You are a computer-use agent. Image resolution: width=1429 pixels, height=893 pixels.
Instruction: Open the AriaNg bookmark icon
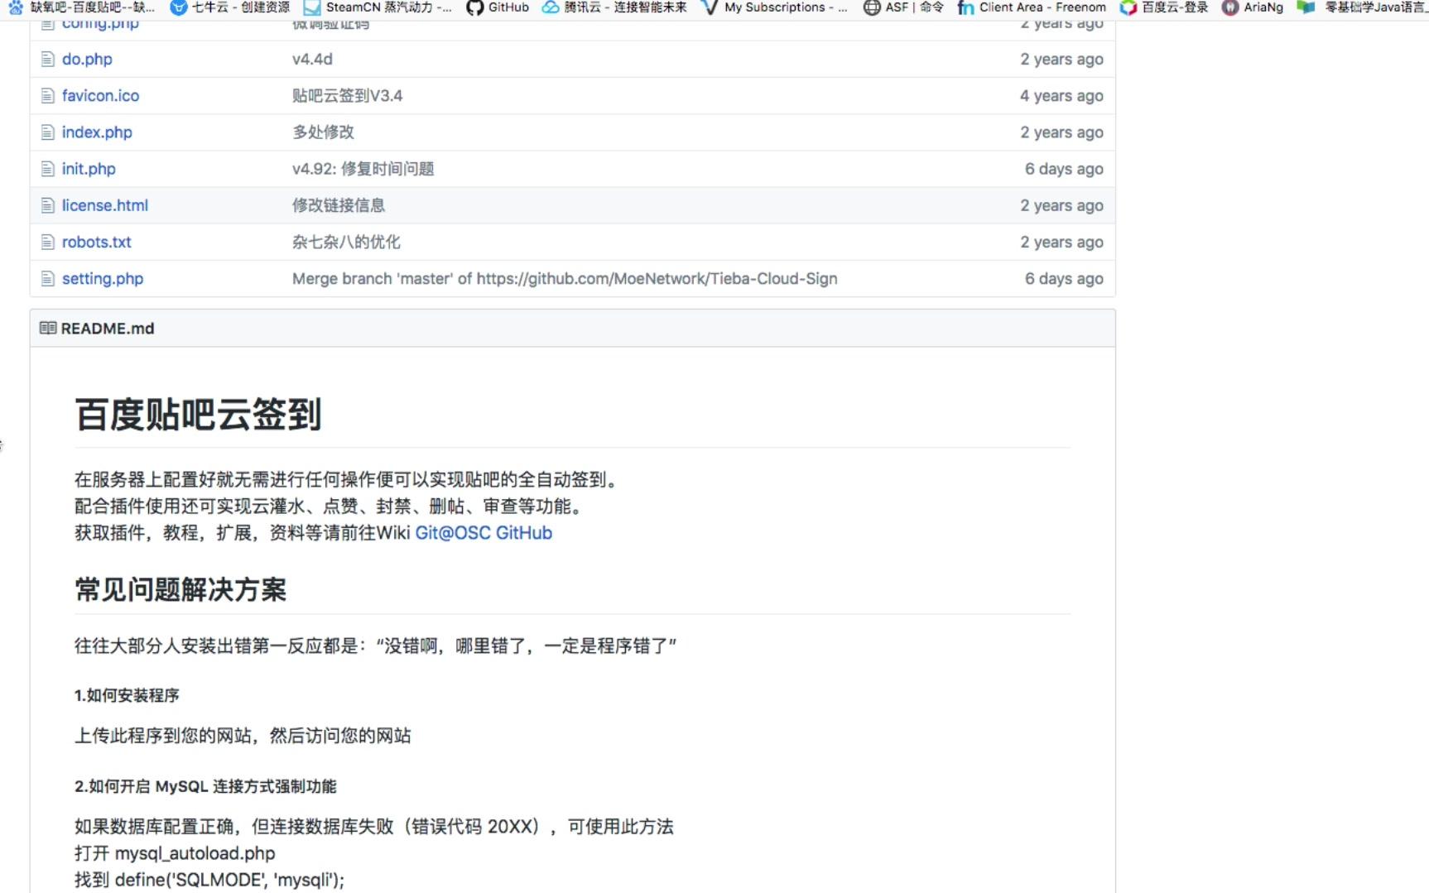tap(1229, 7)
